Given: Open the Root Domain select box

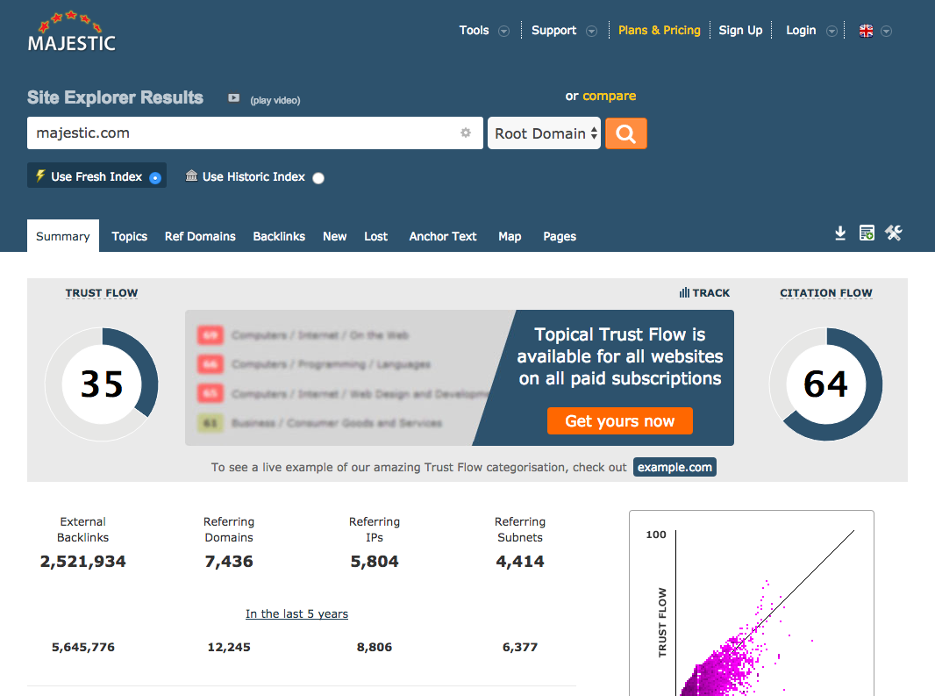Looking at the screenshot, I should pyautogui.click(x=544, y=133).
